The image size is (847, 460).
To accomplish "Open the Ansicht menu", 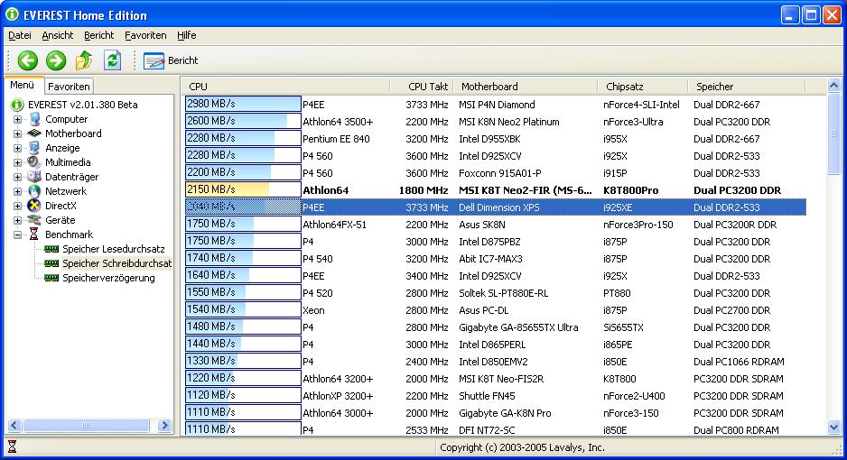I will click(x=57, y=35).
